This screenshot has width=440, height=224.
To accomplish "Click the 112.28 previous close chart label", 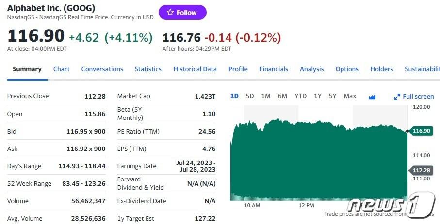I will click(421, 170).
